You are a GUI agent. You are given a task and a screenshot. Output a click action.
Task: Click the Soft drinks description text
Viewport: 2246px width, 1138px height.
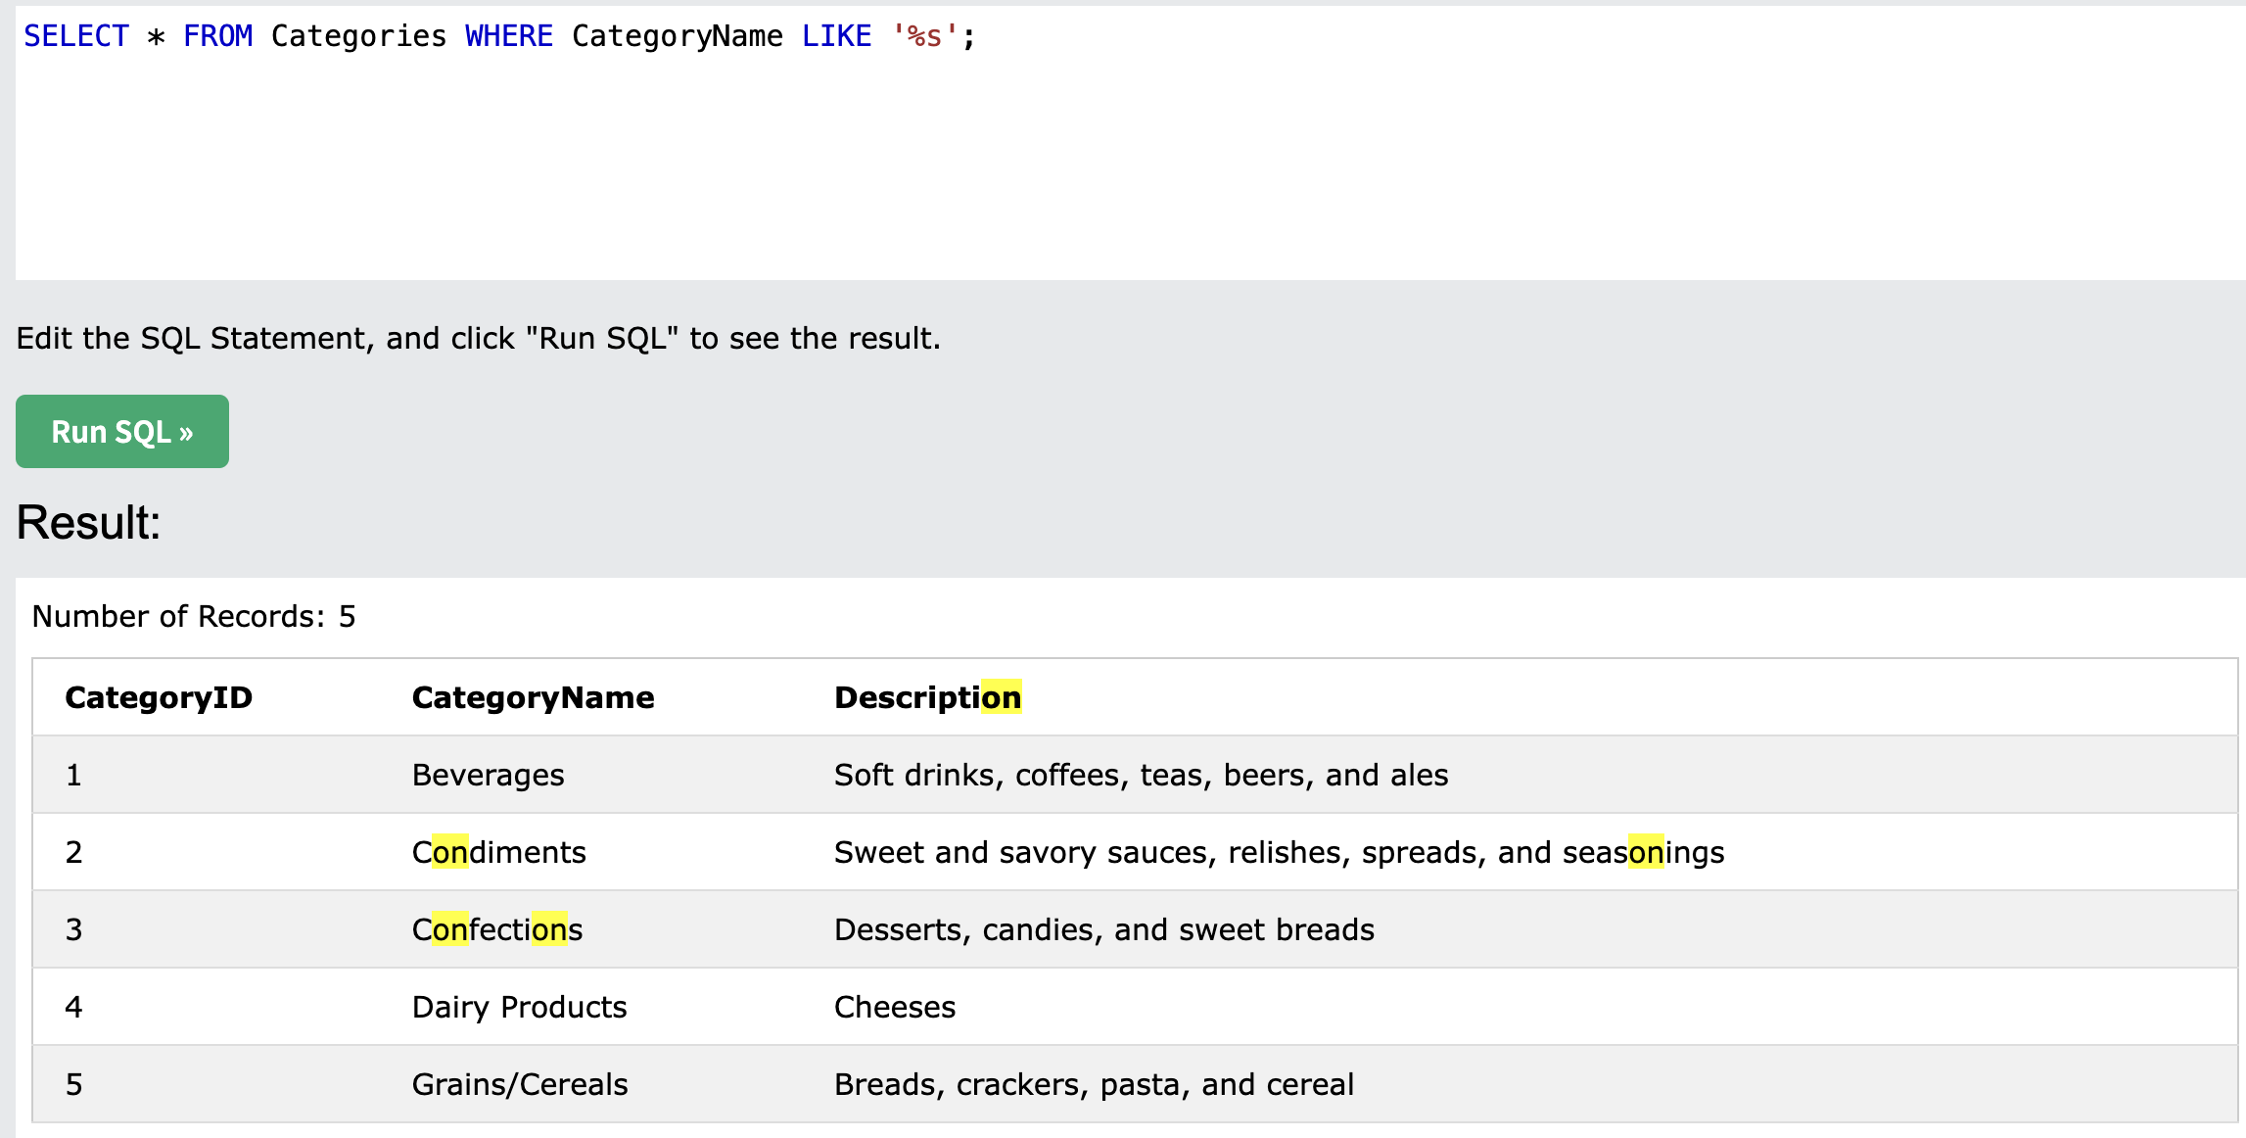[1141, 775]
